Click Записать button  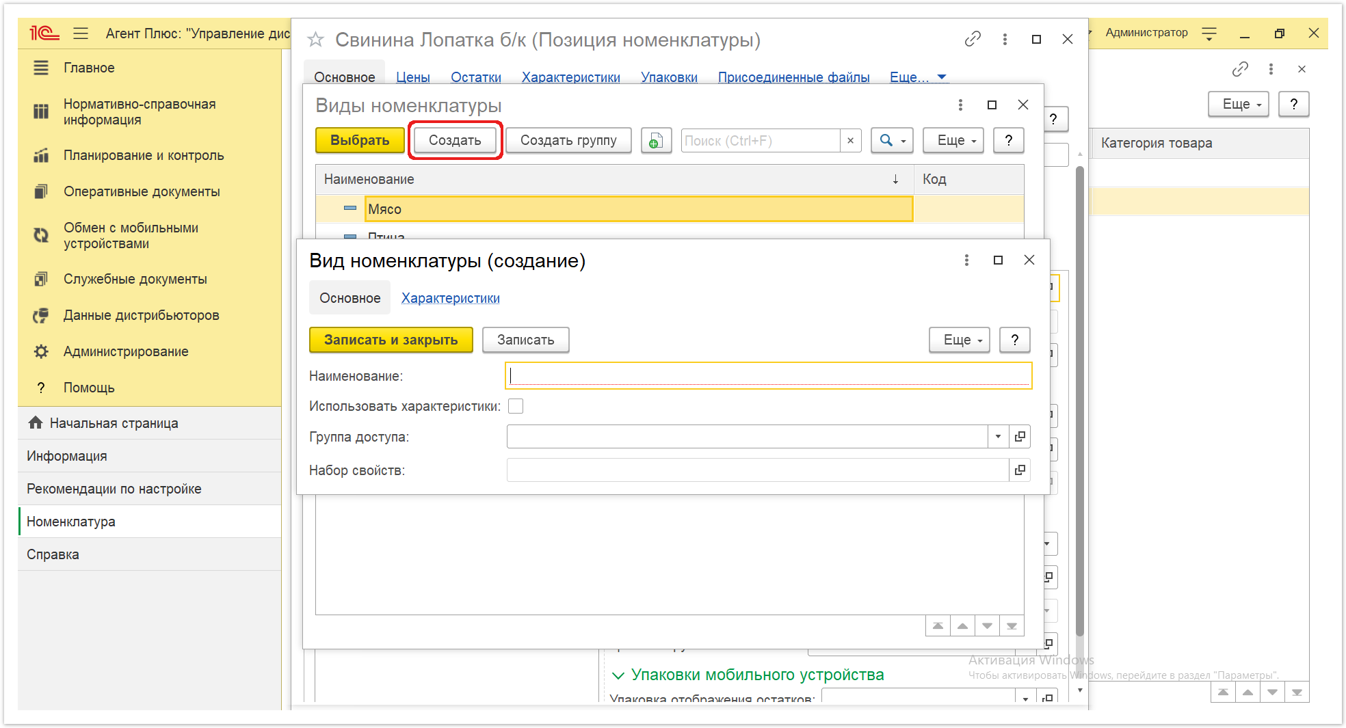[525, 340]
